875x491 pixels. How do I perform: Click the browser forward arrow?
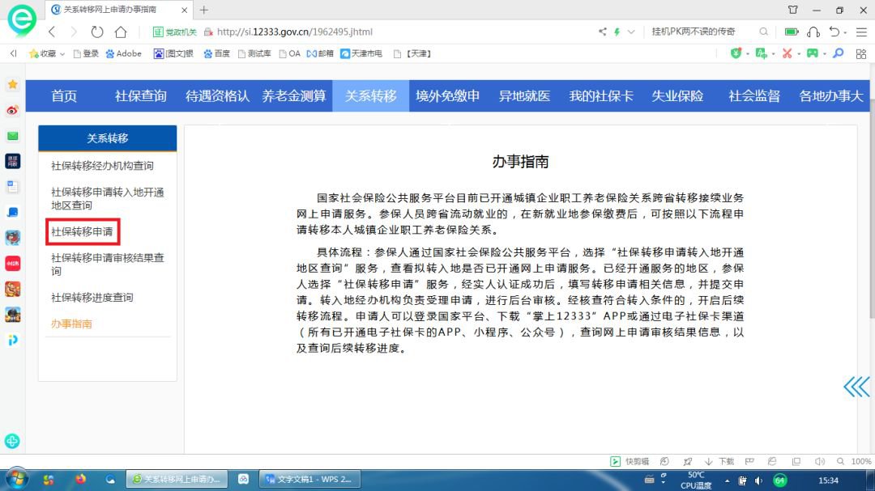coord(74,32)
